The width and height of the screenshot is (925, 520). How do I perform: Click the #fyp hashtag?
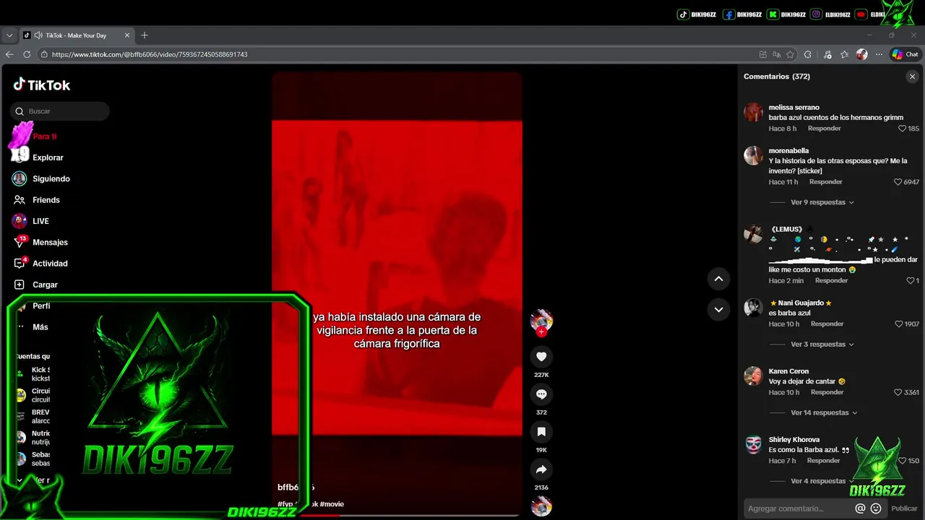pos(285,504)
